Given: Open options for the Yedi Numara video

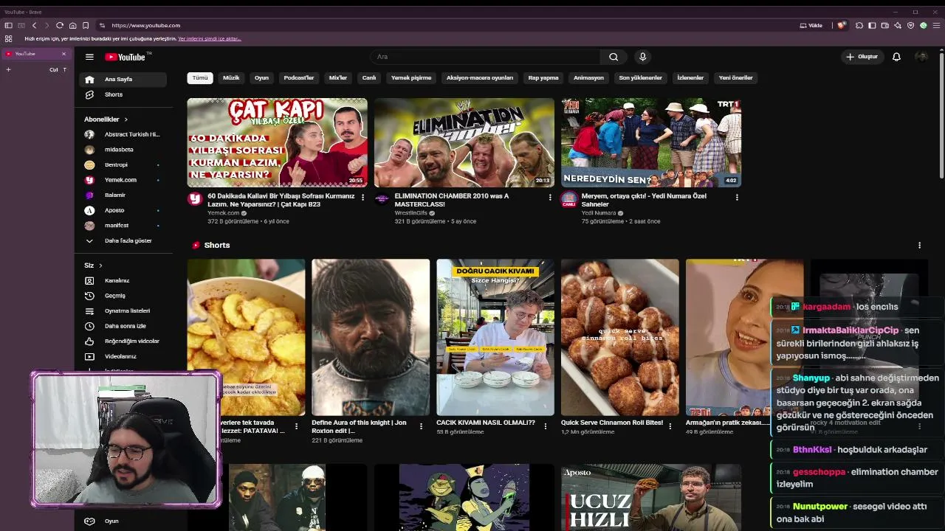Looking at the screenshot, I should pyautogui.click(x=736, y=198).
